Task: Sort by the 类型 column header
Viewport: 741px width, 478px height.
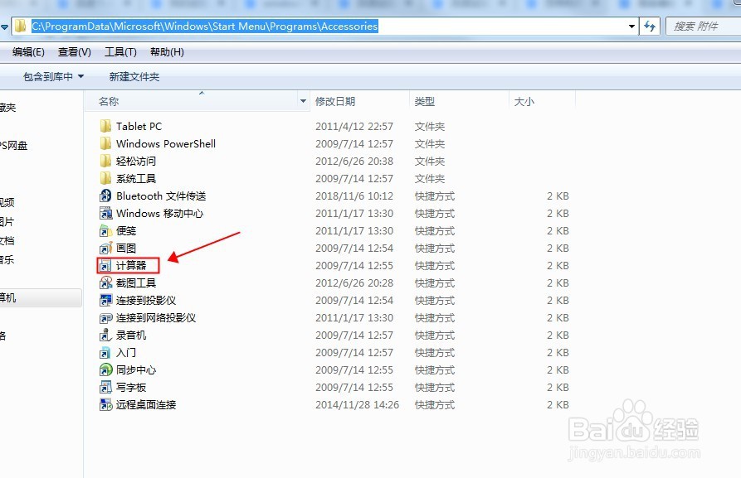Action: (x=458, y=101)
